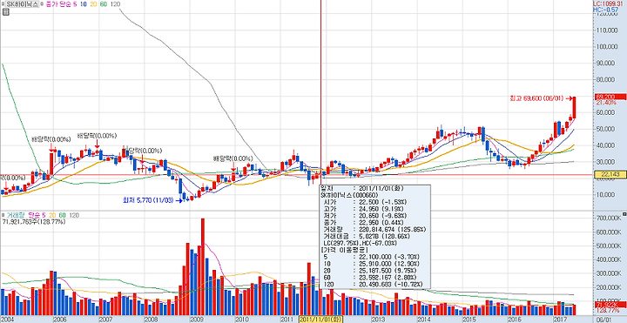The image size is (627, 323).
Task: Toggle the square before 거래량 label
Action: coord(3,215)
